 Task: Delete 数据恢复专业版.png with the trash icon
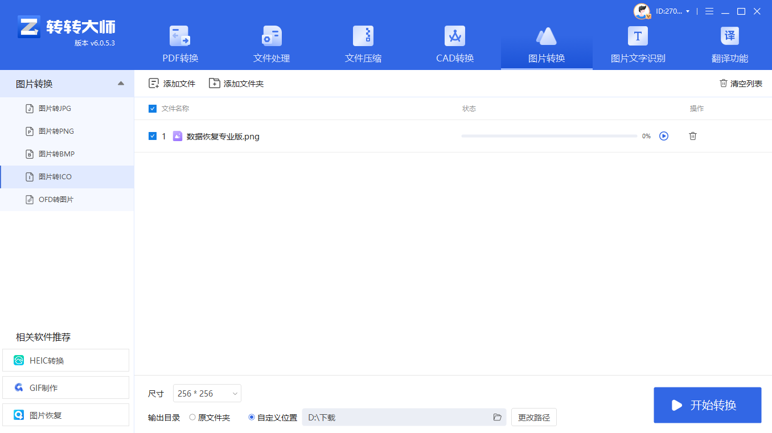point(693,136)
